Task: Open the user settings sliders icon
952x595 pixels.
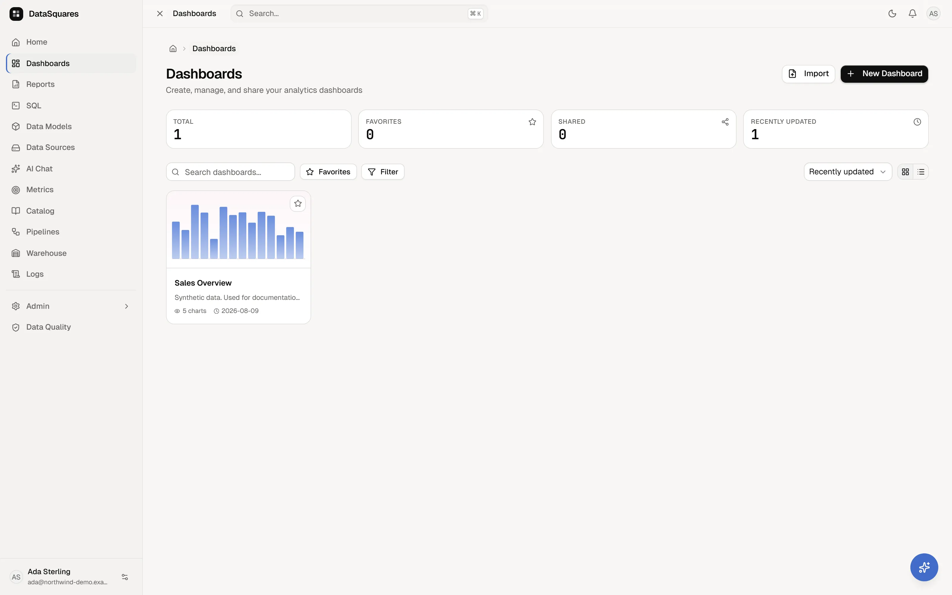Action: click(x=125, y=577)
